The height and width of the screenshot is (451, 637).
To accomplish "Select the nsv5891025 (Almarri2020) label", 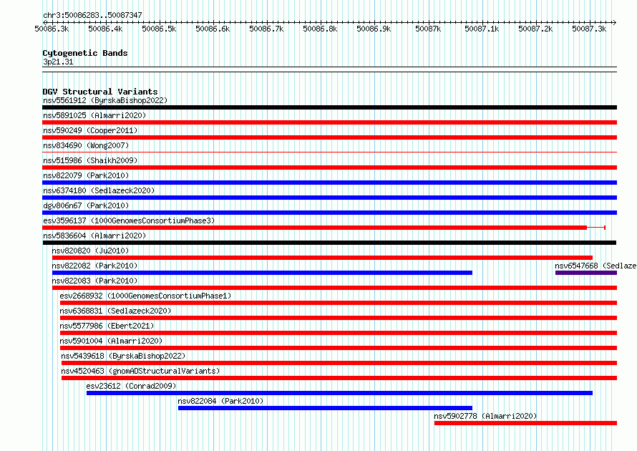I will pos(94,115).
